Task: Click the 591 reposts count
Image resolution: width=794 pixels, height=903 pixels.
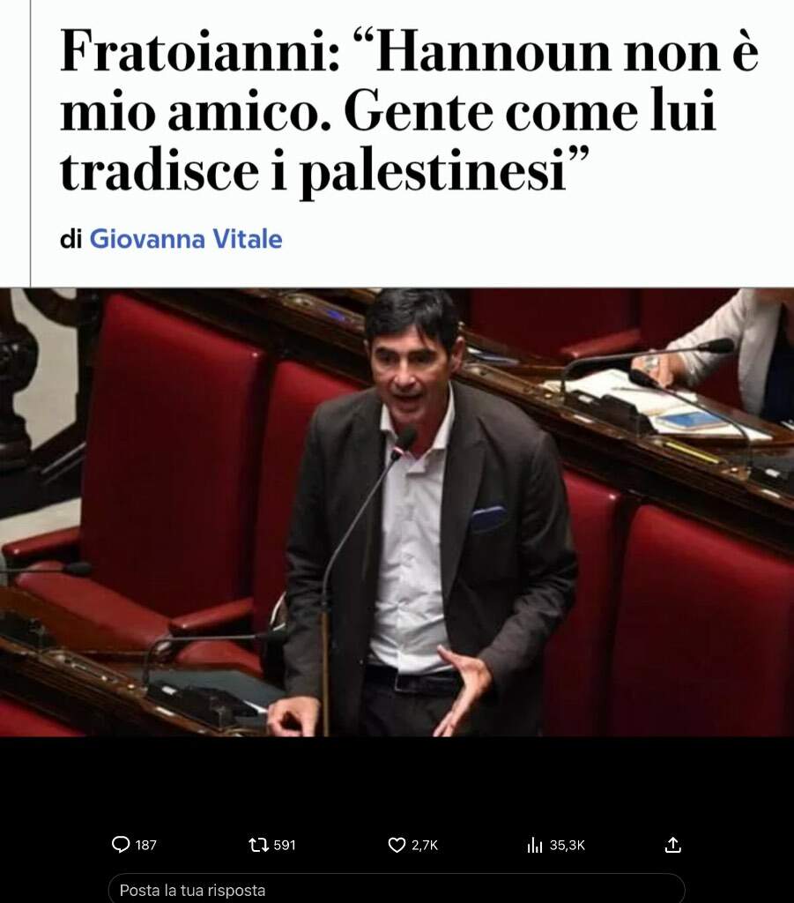Action: point(285,845)
